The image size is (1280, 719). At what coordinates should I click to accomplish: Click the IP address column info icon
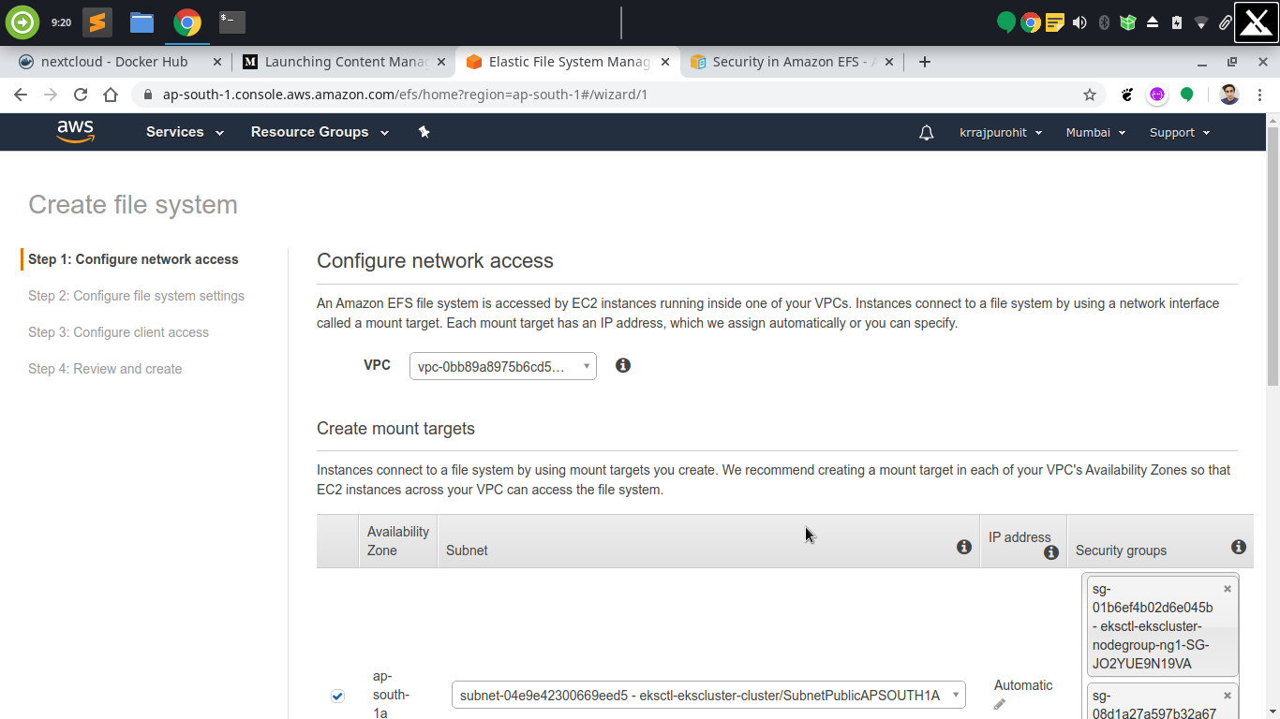1051,552
